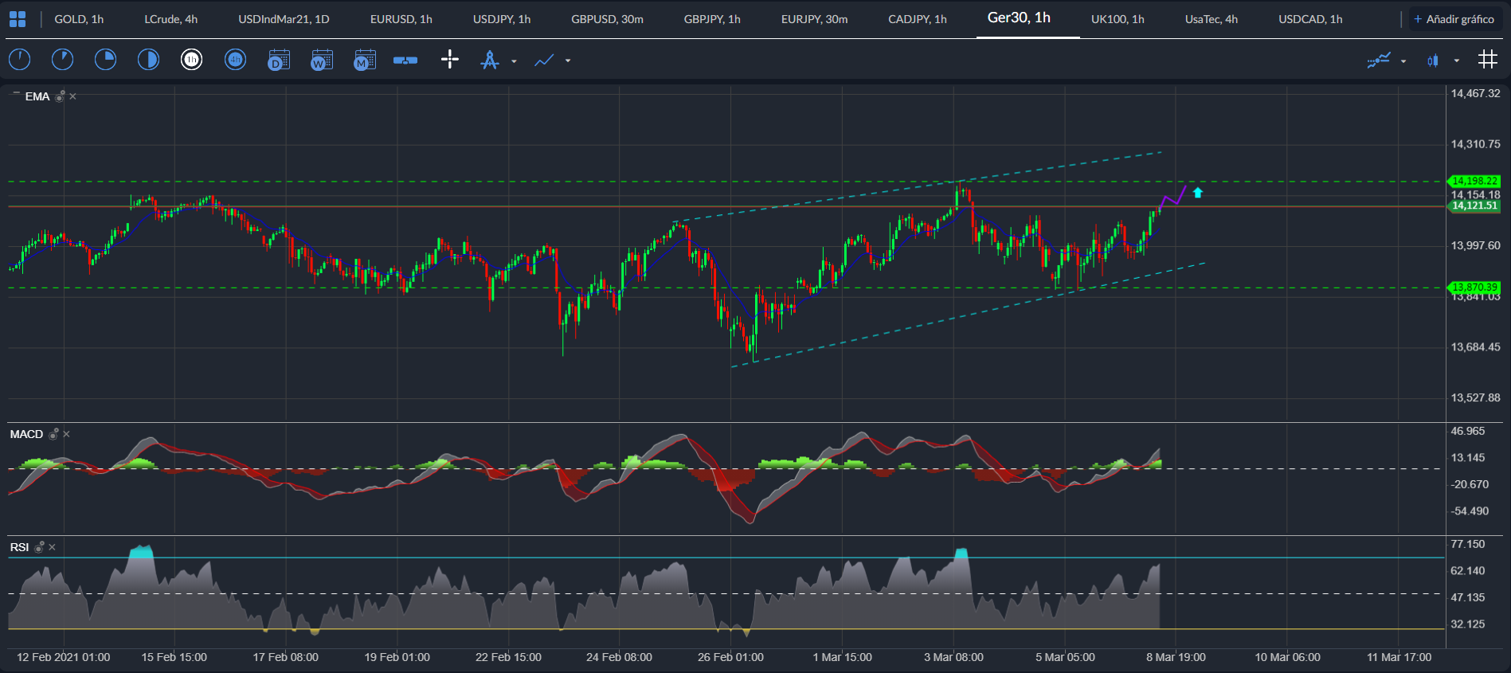
Task: Expand the drawing tools dropdown arrow
Action: click(514, 61)
